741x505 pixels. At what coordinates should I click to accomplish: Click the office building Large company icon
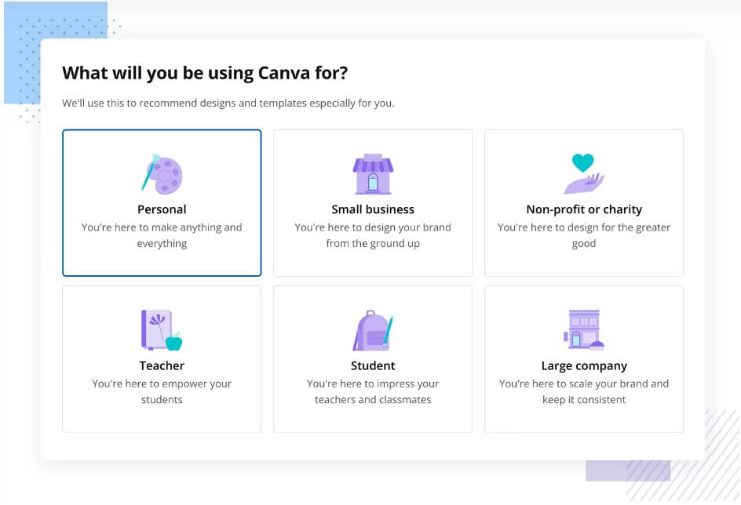[584, 330]
